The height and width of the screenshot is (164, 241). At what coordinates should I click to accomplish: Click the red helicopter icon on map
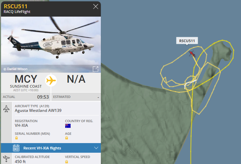[192, 54]
